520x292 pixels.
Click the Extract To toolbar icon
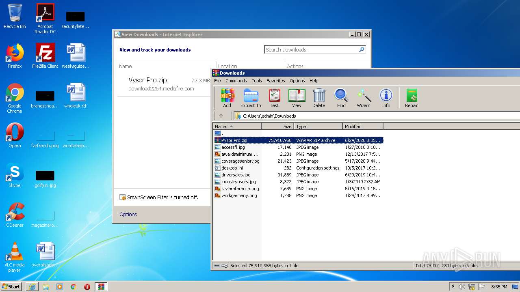click(x=251, y=98)
